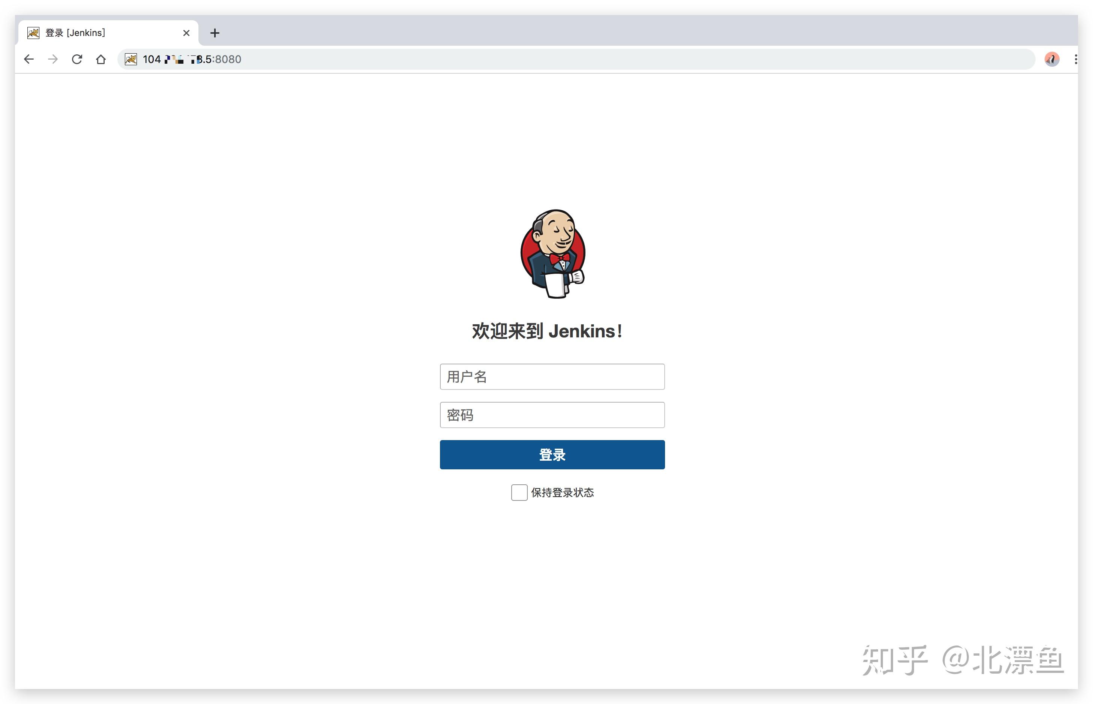
Task: Click the 欢迎来到 Jenkins! heading
Action: [547, 331]
